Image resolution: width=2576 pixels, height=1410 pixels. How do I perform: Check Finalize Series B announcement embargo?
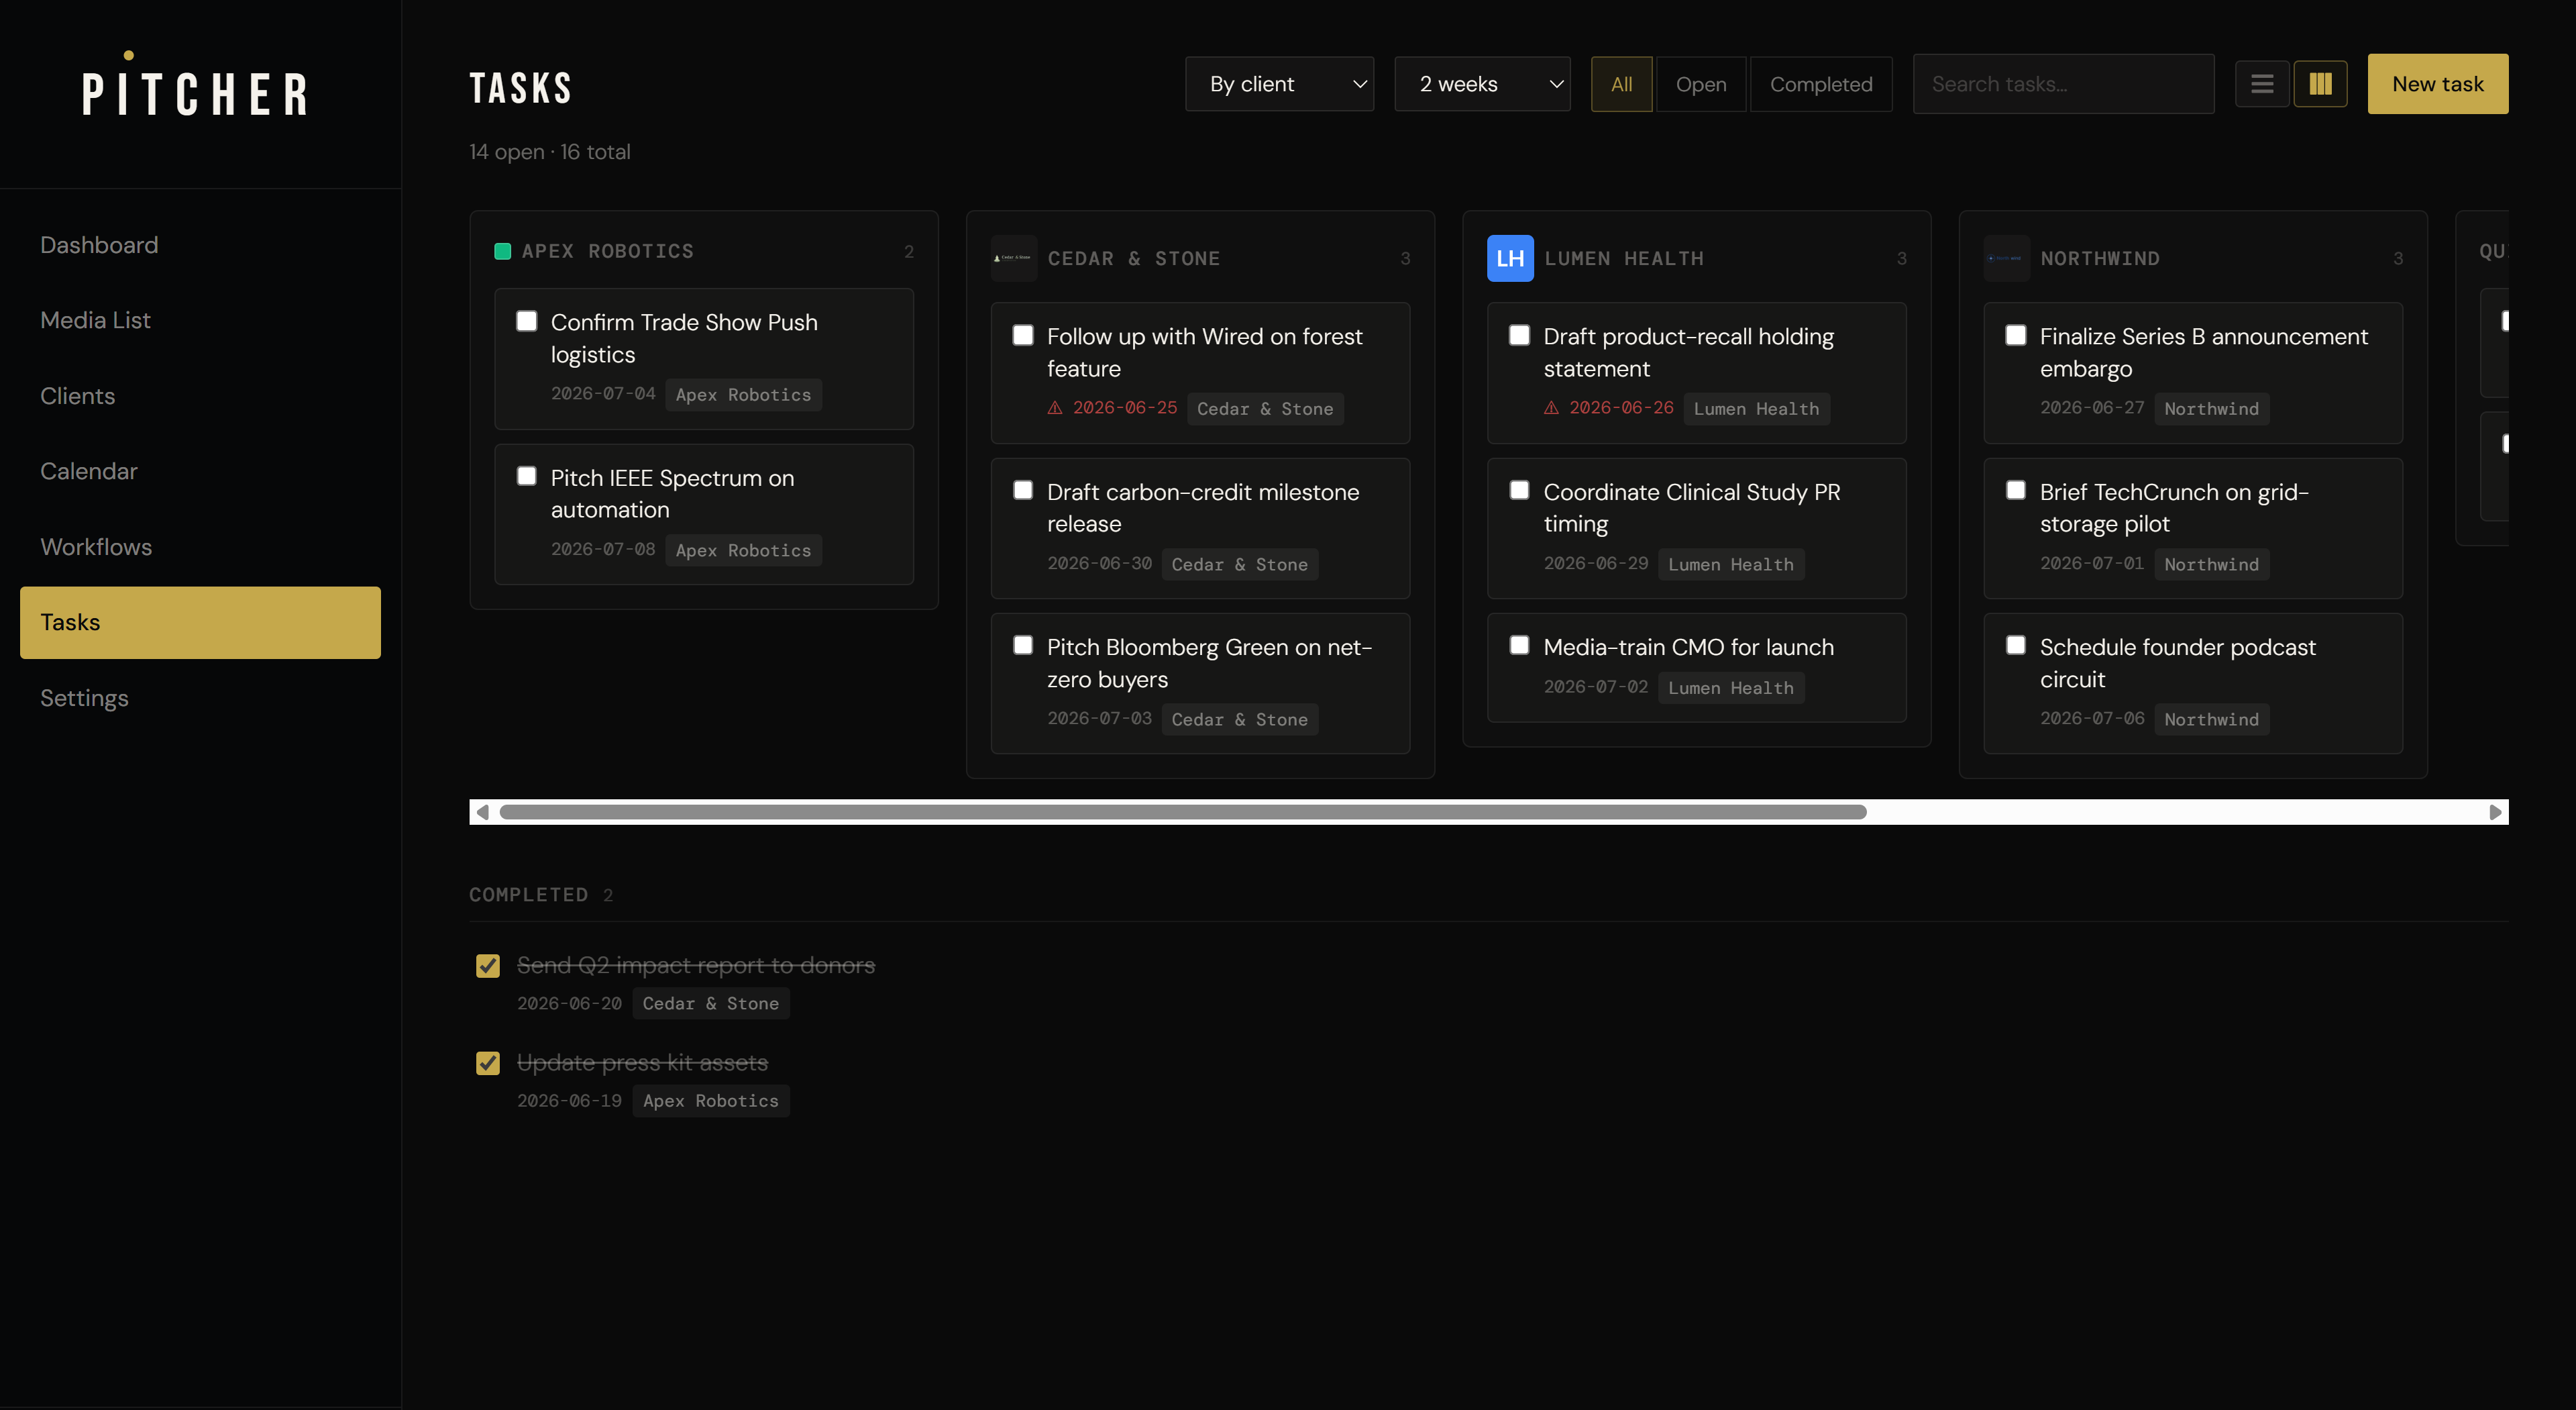(2016, 334)
